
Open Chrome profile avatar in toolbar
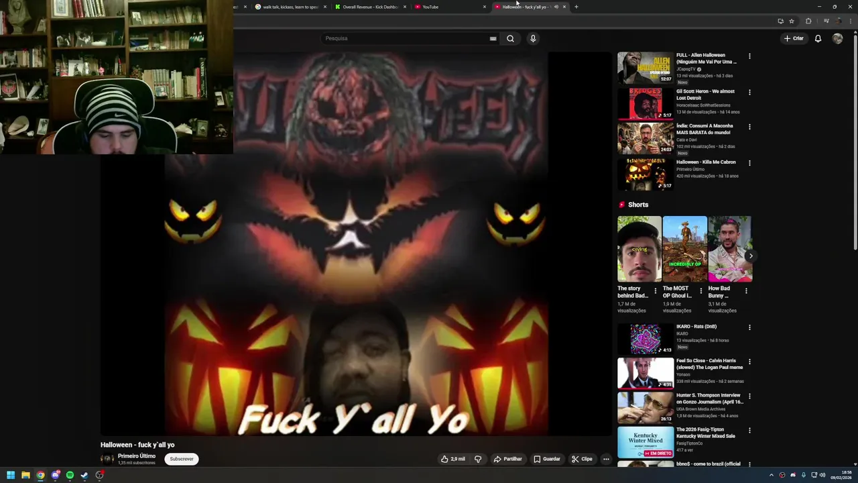coord(839,21)
